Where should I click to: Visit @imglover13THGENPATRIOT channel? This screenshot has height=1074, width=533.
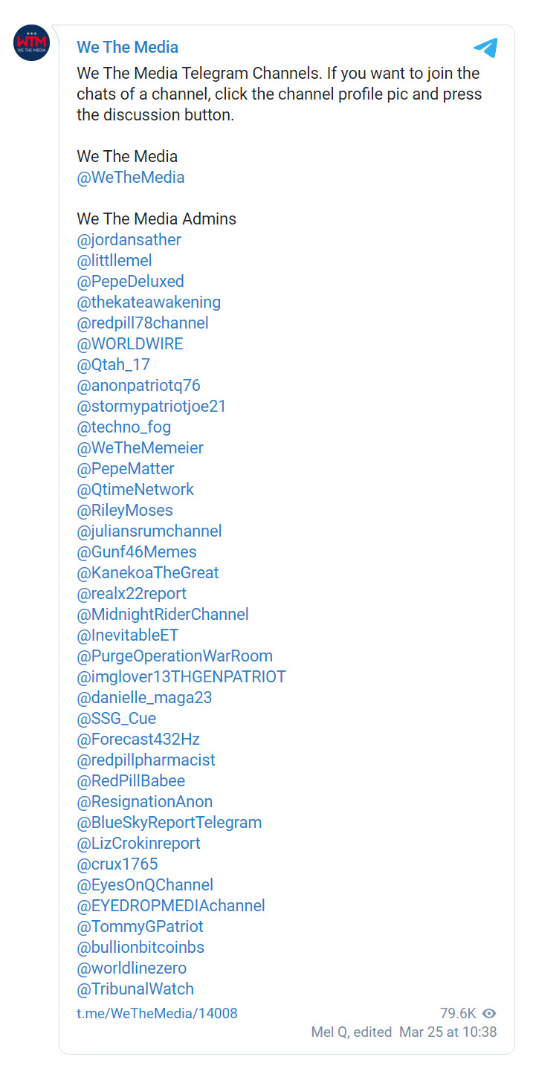pos(181,677)
